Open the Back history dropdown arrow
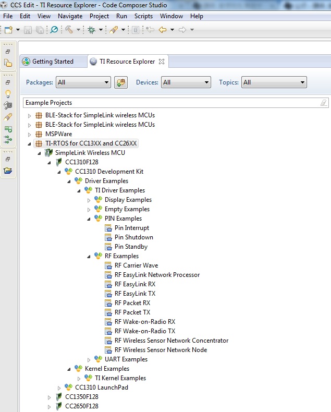331x412 pixels. tap(173, 30)
